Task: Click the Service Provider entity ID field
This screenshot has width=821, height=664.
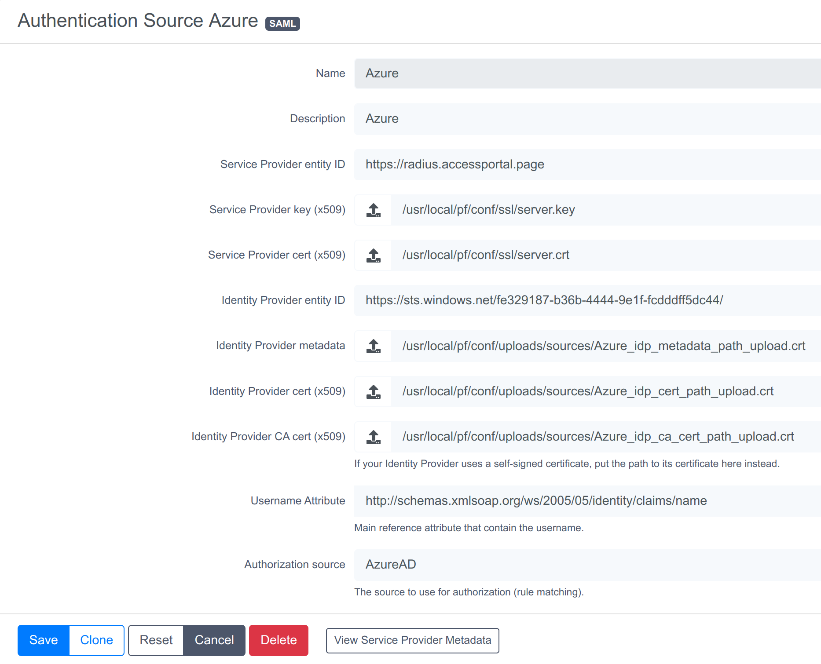Action: 585,164
